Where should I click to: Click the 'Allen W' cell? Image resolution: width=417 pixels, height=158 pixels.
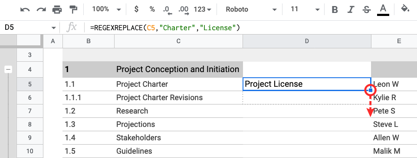(394, 138)
